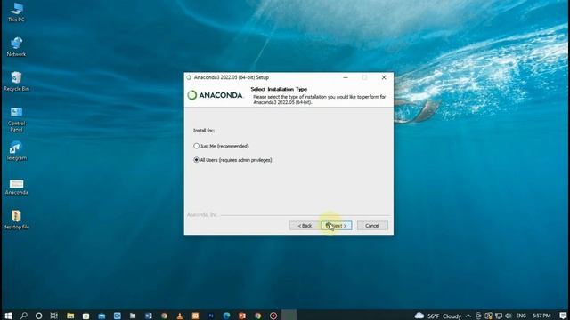Open the Mail app on taskbar
Viewport: 570px width, 320px height.
102,316
